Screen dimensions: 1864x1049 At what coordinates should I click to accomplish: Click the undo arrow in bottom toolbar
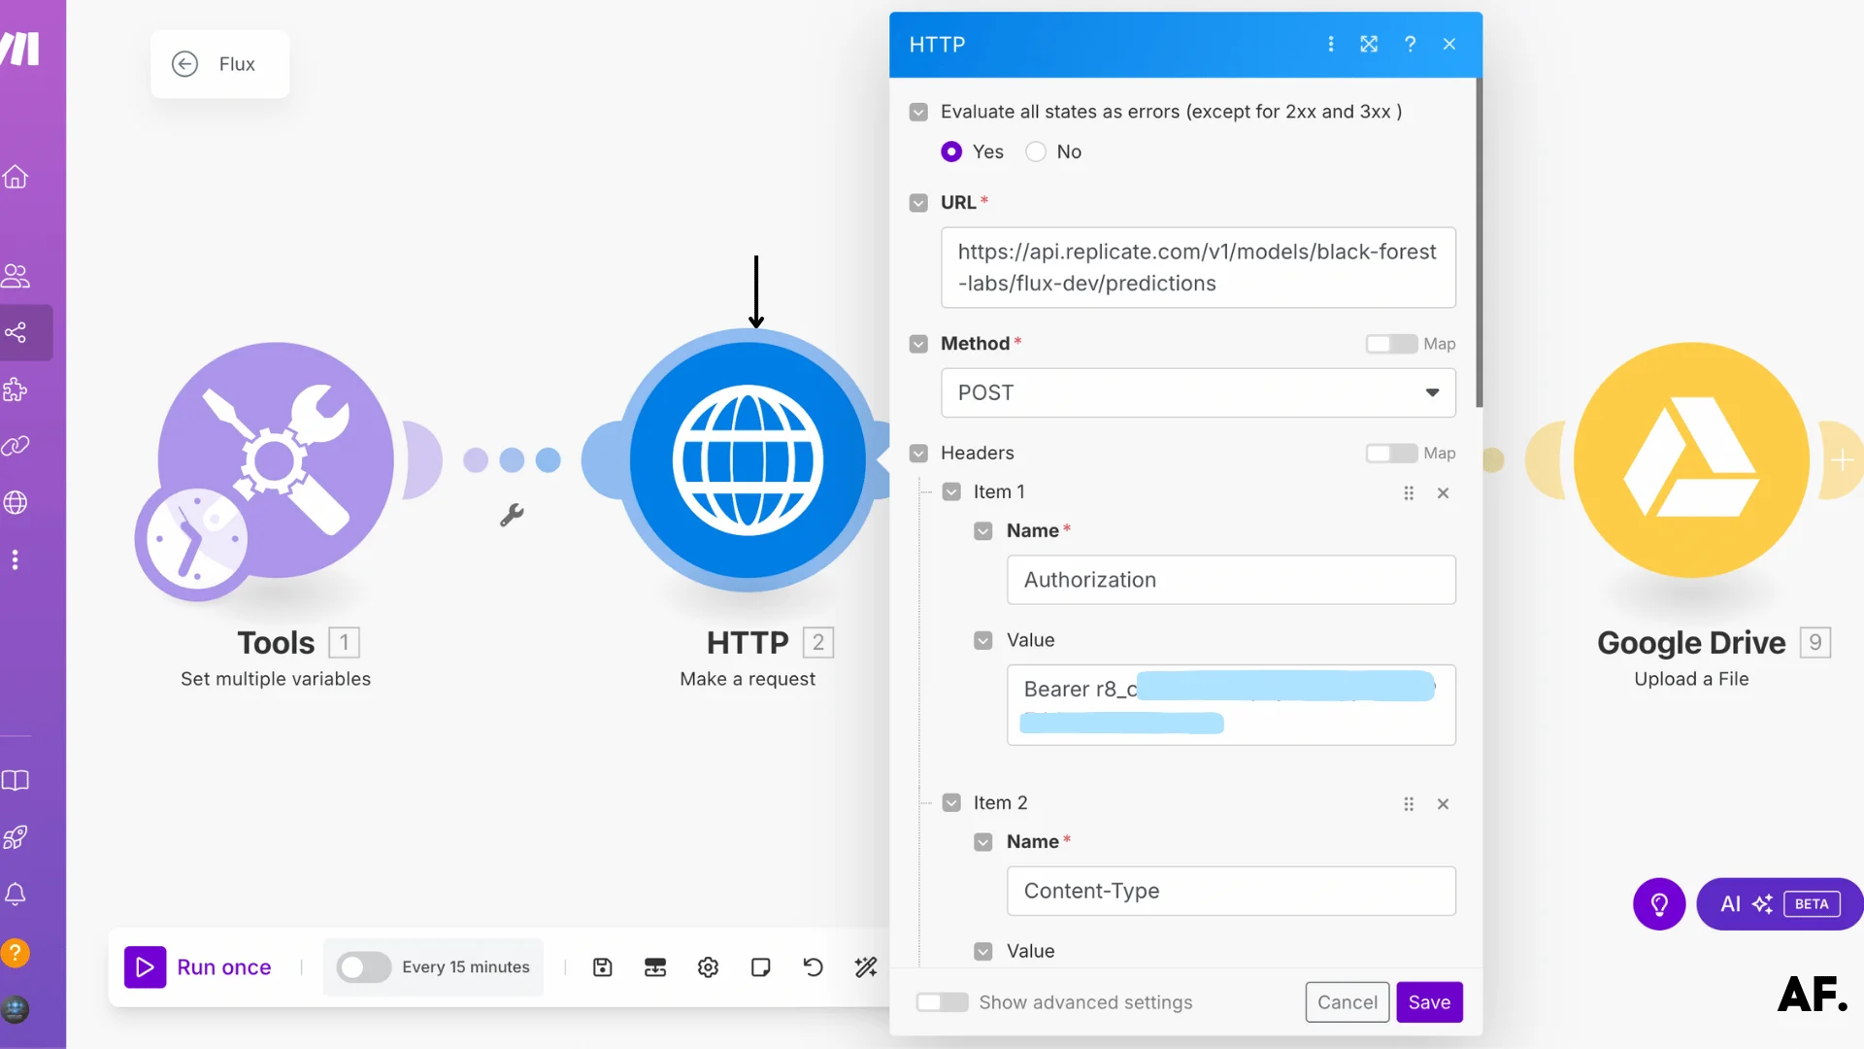(x=813, y=967)
